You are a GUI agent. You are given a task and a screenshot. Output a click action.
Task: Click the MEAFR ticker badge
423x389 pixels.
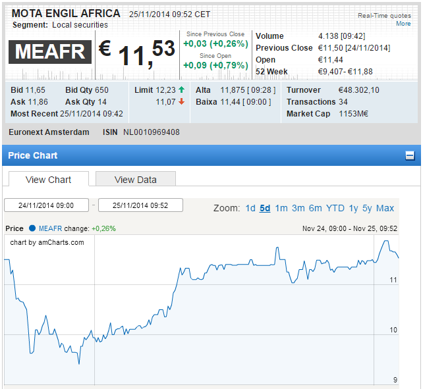pos(50,52)
